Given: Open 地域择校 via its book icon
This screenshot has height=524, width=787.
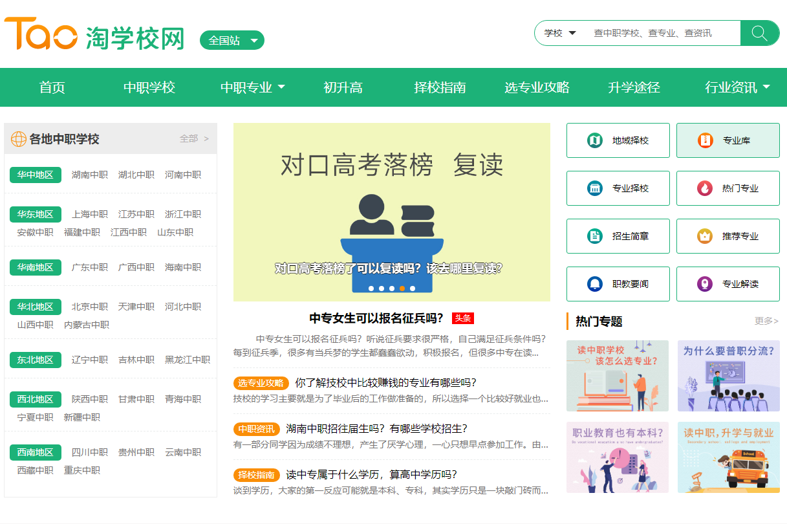Looking at the screenshot, I should tap(596, 140).
